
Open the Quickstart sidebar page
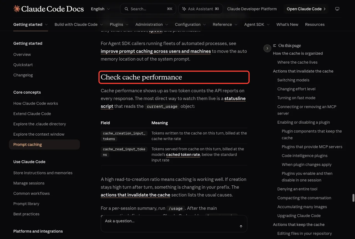click(x=23, y=65)
